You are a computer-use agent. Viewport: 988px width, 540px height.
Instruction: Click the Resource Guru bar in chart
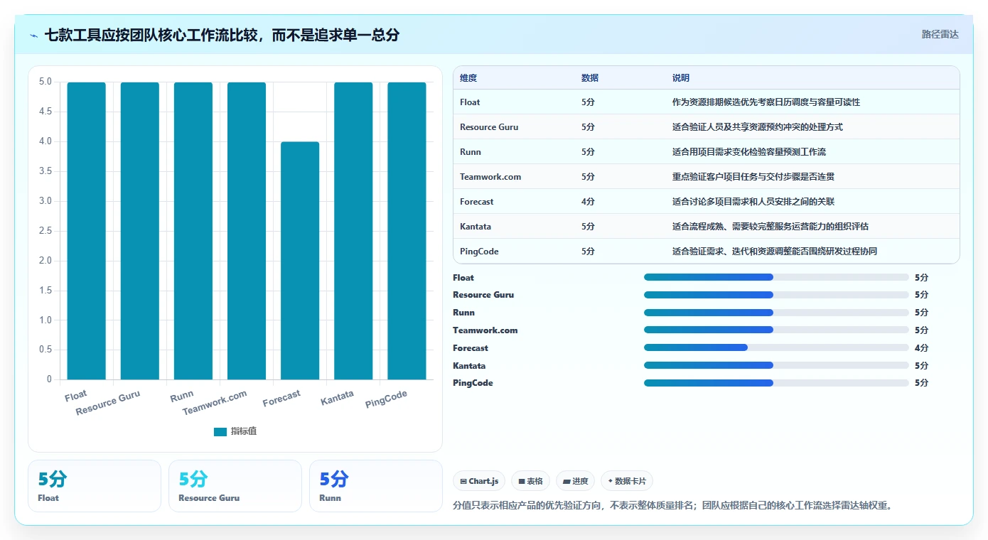(x=140, y=231)
